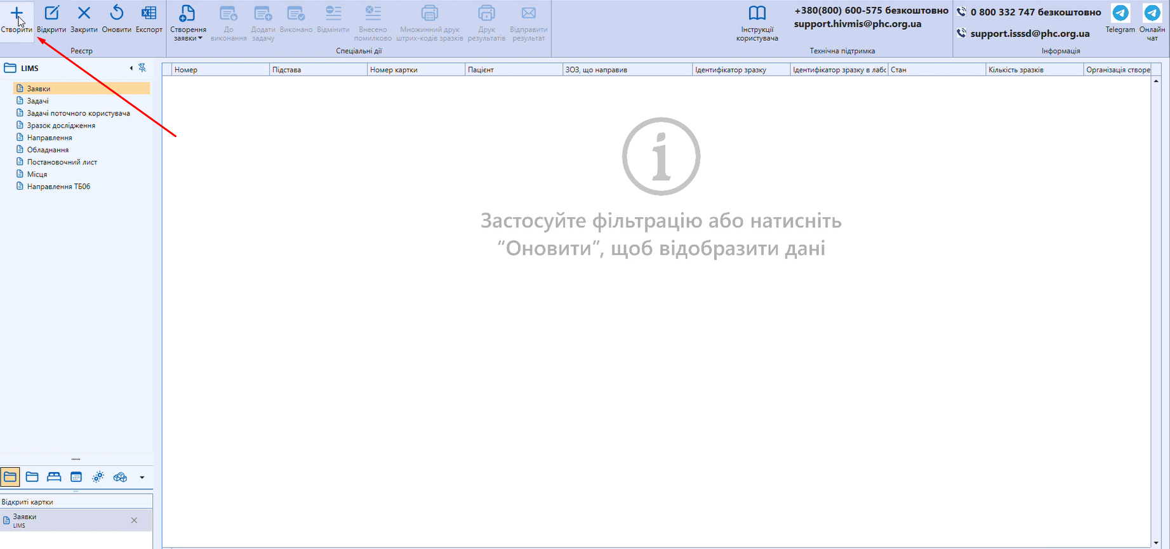The height and width of the screenshot is (549, 1170).
Task: Click the Пацієнт column header
Action: point(481,70)
